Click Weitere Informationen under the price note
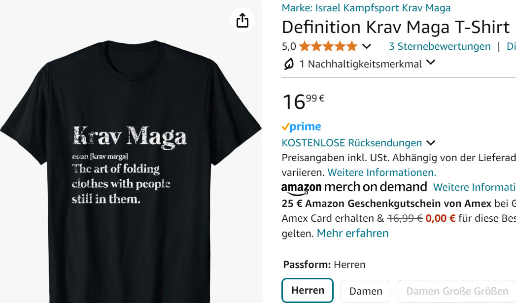 (382, 172)
